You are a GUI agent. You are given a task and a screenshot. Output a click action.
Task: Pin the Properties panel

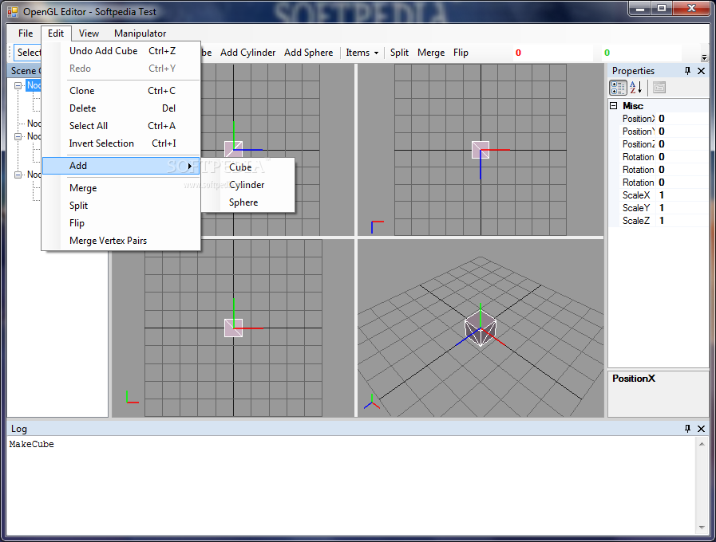pos(687,71)
